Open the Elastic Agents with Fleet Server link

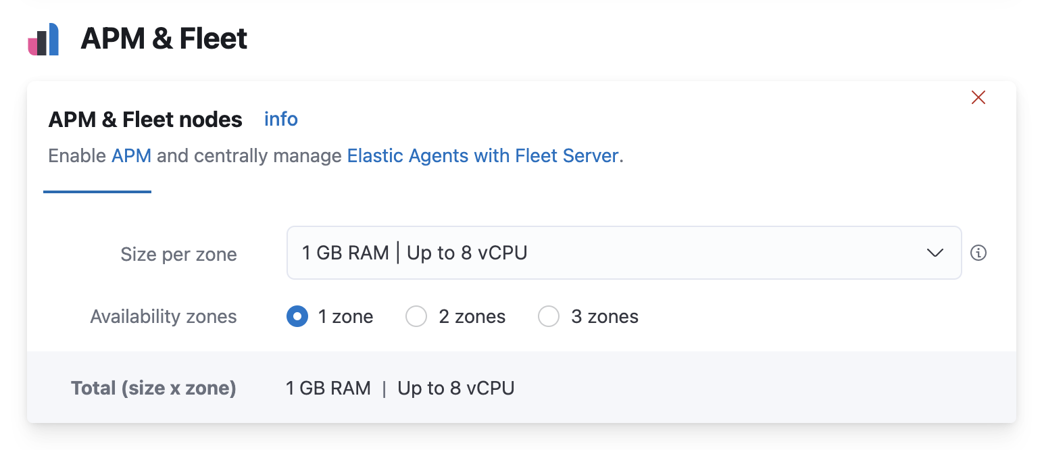pos(483,155)
